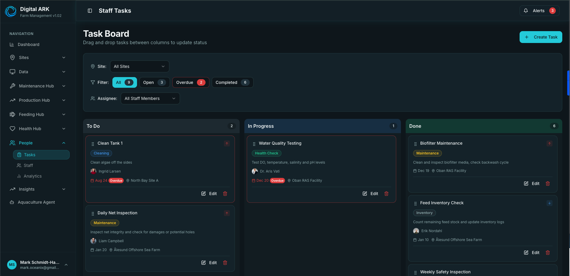Edit the Water Quality Testing task
Screen dimensions: 570x276
coord(370,194)
